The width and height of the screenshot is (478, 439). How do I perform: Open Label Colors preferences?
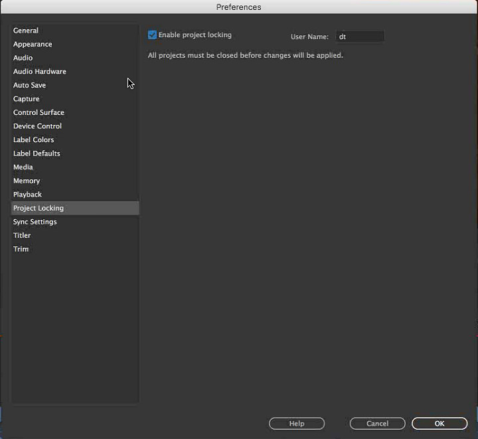coord(75,139)
